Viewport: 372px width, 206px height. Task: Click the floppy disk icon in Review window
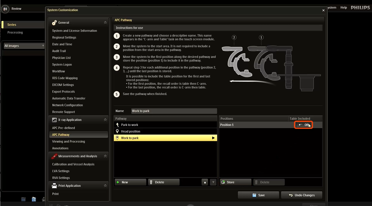23,199
